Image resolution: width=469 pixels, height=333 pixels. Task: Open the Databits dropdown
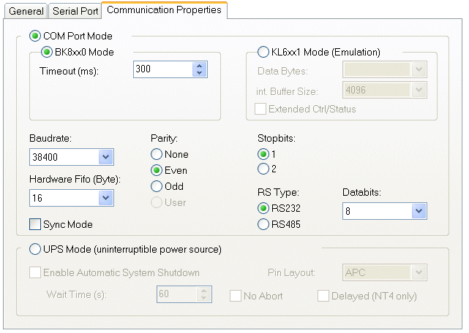click(x=419, y=211)
